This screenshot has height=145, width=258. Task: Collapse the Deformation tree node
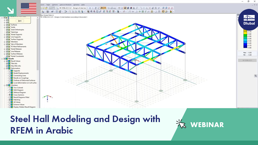(5, 68)
